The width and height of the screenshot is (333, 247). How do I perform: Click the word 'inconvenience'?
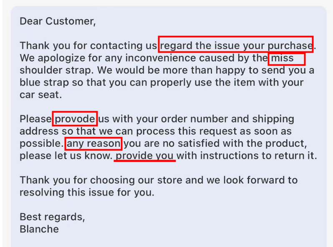[x=161, y=58]
